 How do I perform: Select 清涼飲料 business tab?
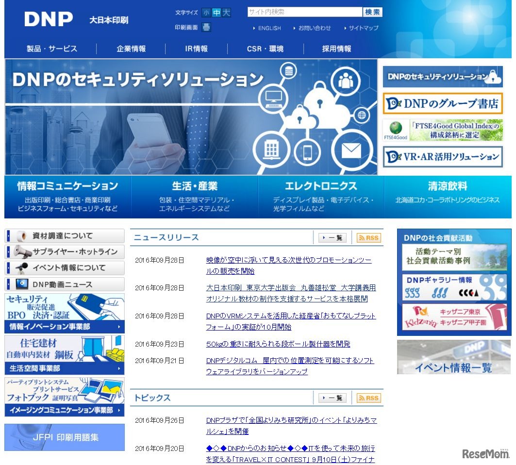(448, 197)
